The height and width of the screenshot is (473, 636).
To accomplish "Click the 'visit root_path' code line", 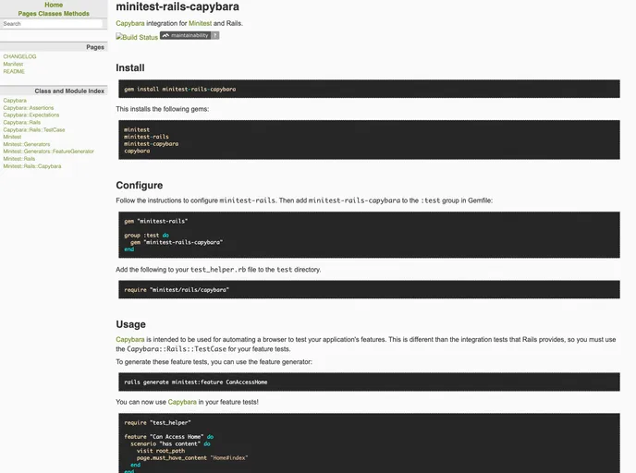I will coord(161,451).
